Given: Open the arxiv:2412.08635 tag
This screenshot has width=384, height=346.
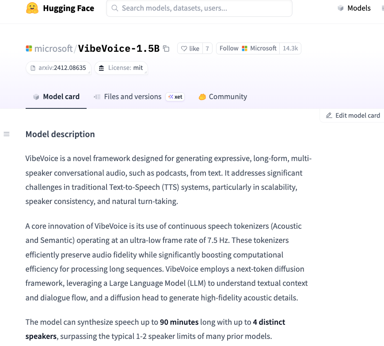Looking at the screenshot, I should (x=58, y=68).
